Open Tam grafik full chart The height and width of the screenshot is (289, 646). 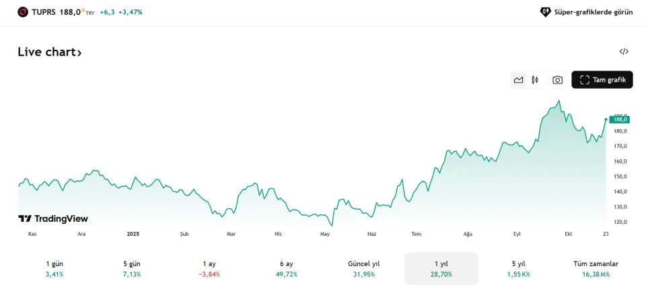602,80
